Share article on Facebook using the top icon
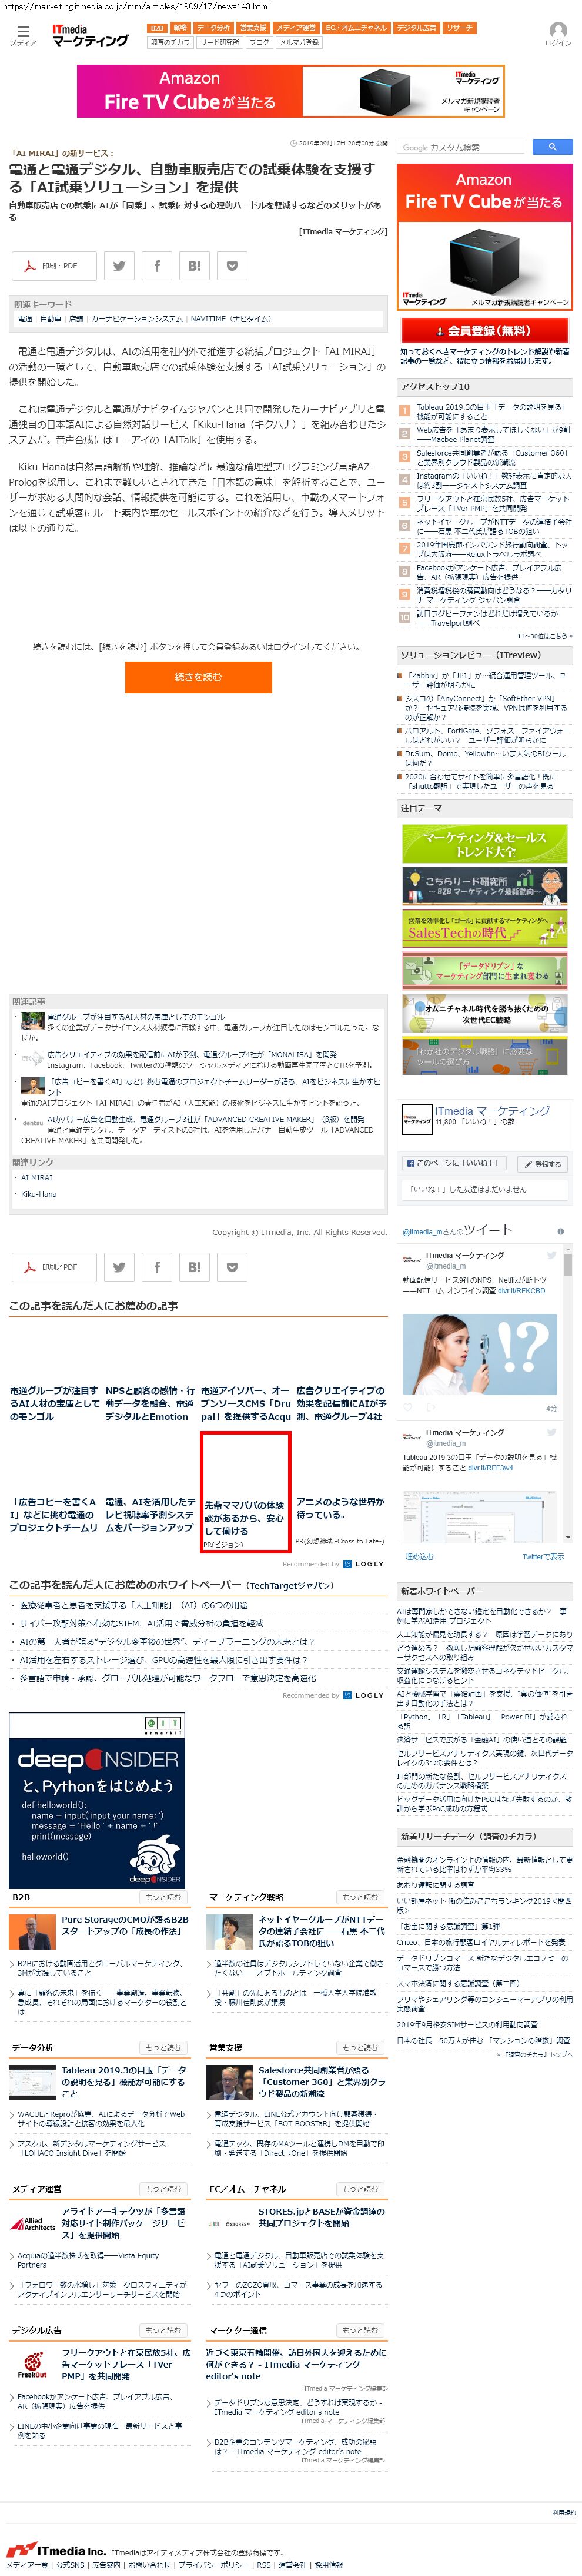The height and width of the screenshot is (2576, 582). [157, 266]
